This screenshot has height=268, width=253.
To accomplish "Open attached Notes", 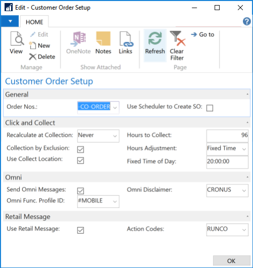I will [103, 43].
